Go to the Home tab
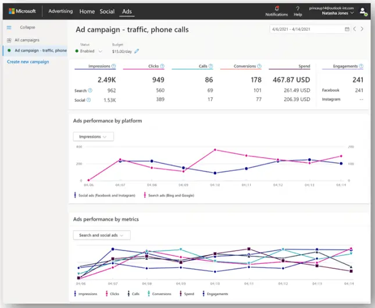 click(x=87, y=12)
